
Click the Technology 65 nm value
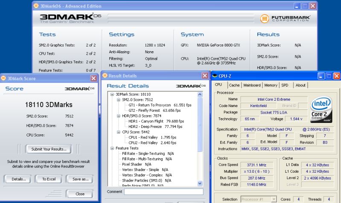tap(250, 119)
